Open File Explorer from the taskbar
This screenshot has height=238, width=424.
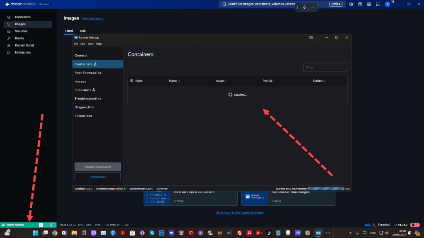[74, 233]
